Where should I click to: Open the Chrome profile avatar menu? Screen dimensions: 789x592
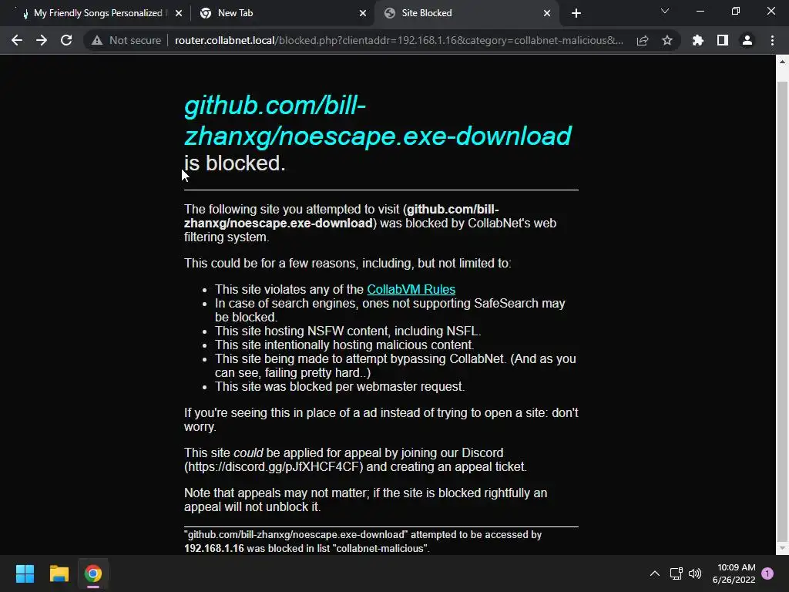(747, 40)
